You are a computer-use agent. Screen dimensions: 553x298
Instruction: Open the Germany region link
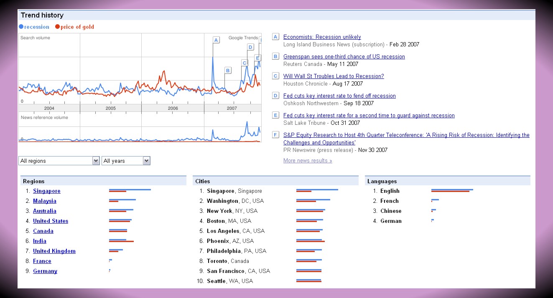[x=45, y=271]
